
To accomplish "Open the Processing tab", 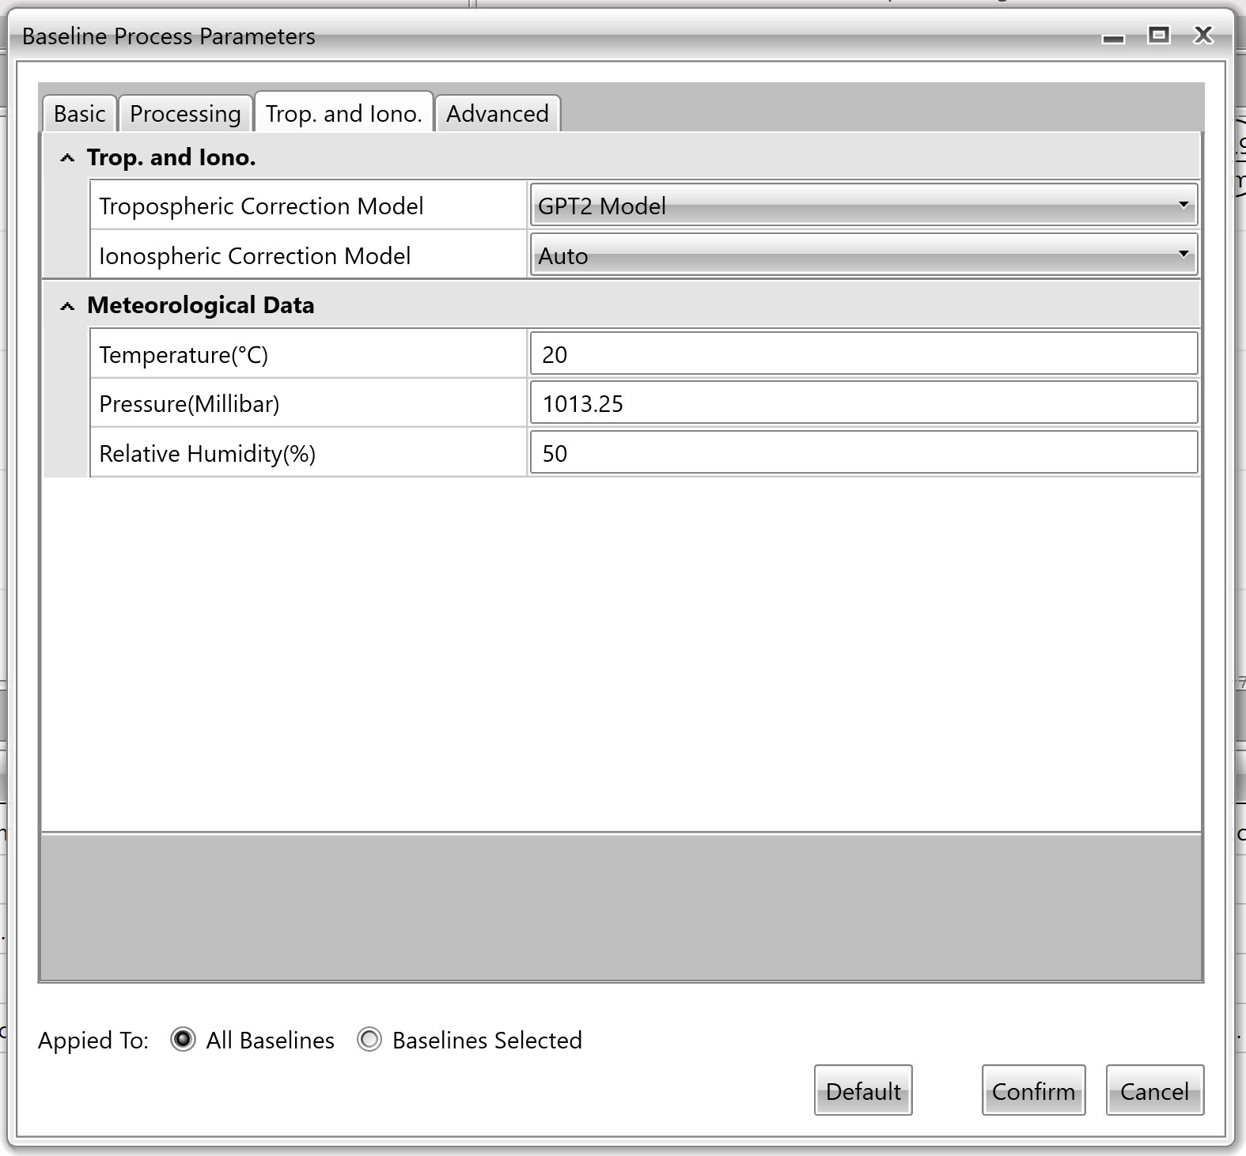I will tap(185, 114).
